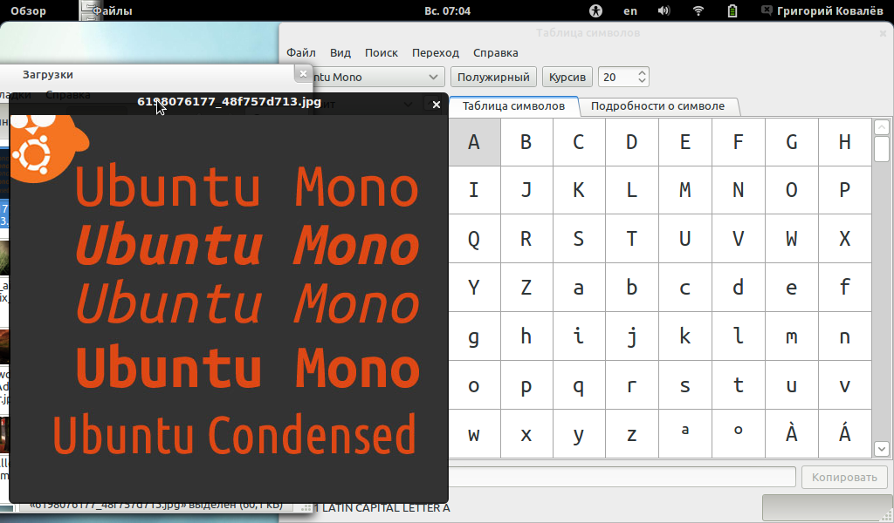Click the preview image filename title
The height and width of the screenshot is (523, 894).
point(230,103)
